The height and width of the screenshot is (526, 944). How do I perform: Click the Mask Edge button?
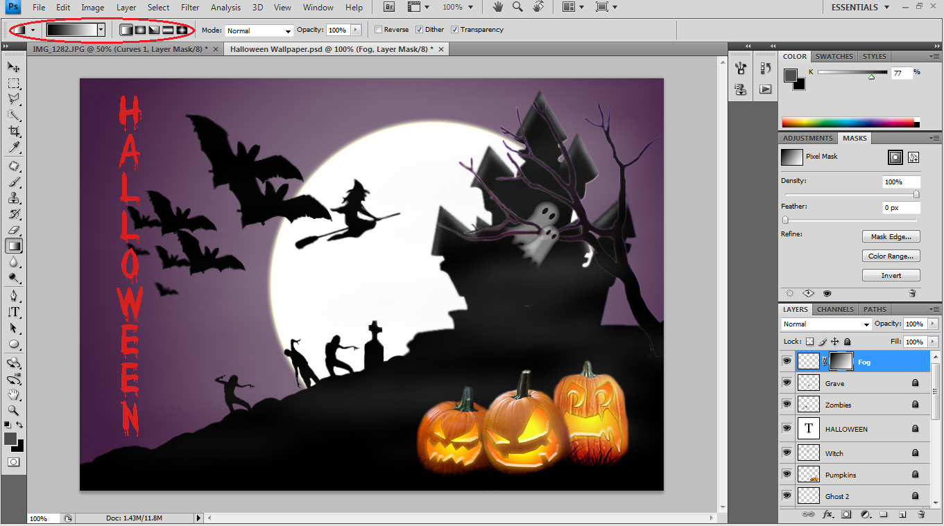click(x=891, y=236)
